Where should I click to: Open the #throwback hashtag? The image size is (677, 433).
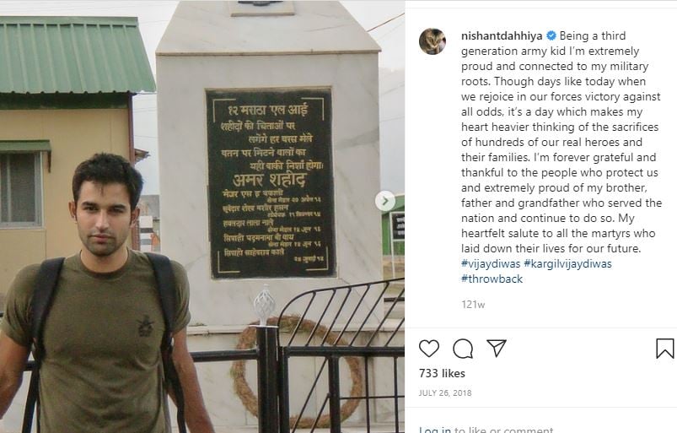(492, 279)
